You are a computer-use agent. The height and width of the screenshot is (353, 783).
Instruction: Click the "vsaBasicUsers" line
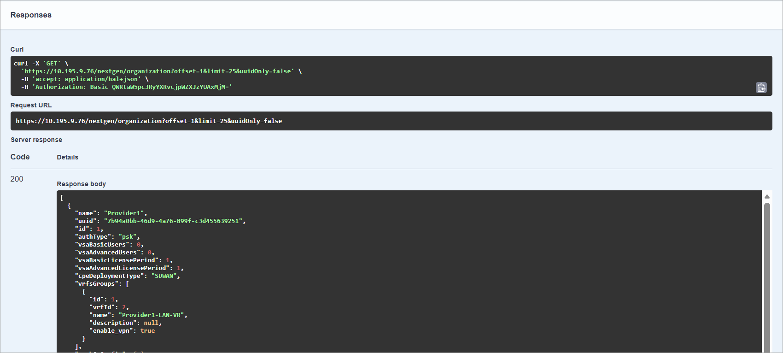coord(109,245)
